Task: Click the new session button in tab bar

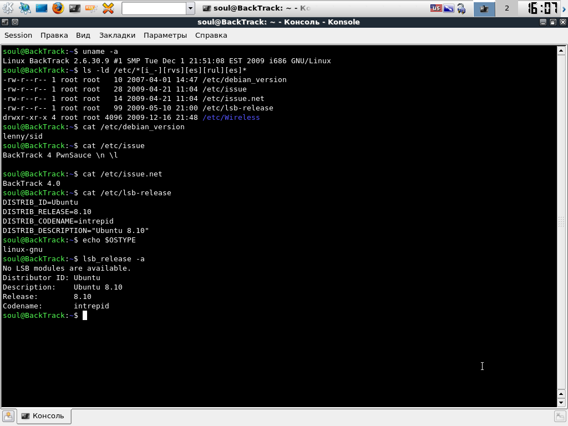Action: (8, 416)
